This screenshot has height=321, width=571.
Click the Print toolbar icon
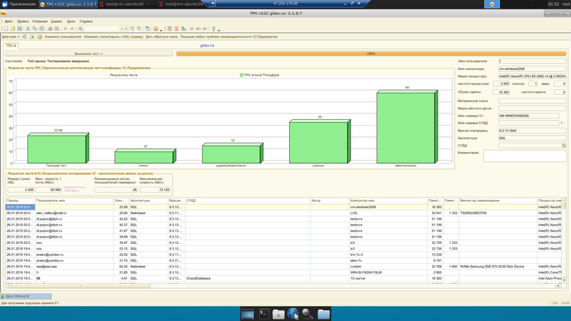[50, 29]
